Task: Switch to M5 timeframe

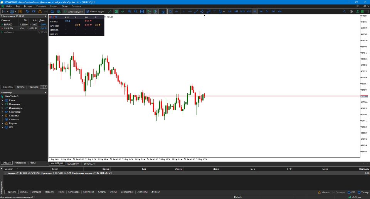Action: click(236, 11)
